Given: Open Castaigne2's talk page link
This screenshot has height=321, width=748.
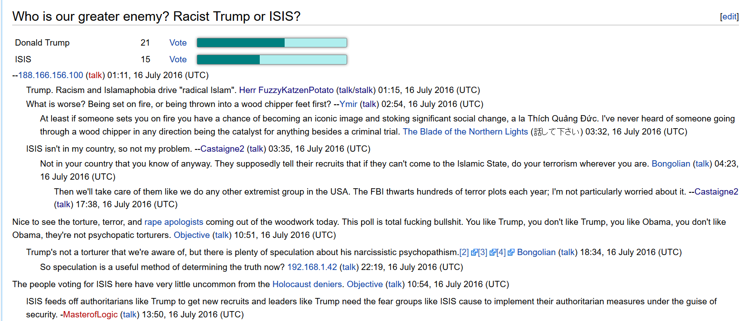Looking at the screenshot, I should [256, 149].
